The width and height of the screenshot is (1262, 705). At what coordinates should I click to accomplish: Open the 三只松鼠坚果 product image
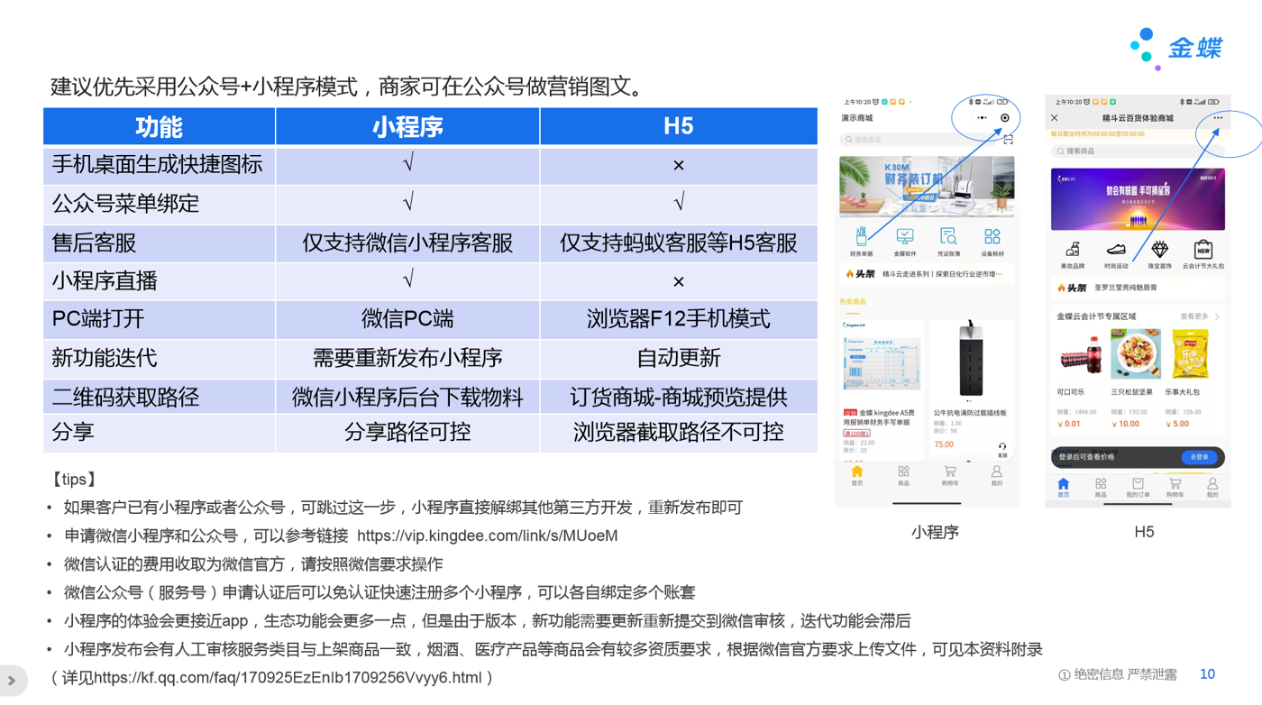pos(1135,354)
